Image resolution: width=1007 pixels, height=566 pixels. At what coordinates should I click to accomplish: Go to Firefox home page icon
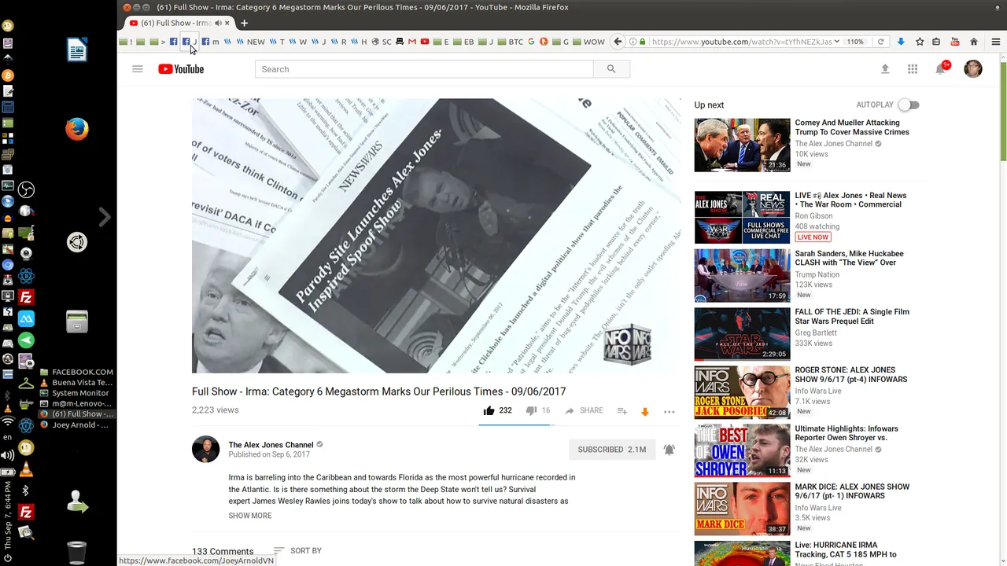point(974,42)
